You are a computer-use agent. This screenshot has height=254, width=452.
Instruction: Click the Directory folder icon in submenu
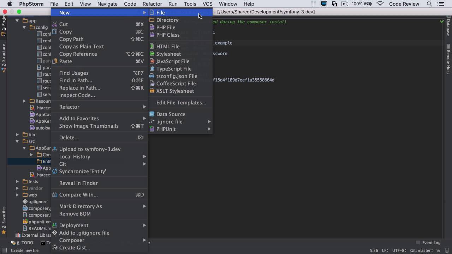pyautogui.click(x=152, y=20)
